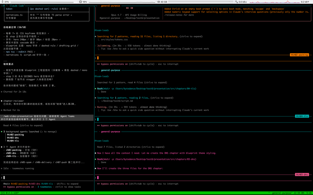This screenshot has height=195, width=313.
Task: Select @ch04-tls under background agents launched
Action: 13,141
